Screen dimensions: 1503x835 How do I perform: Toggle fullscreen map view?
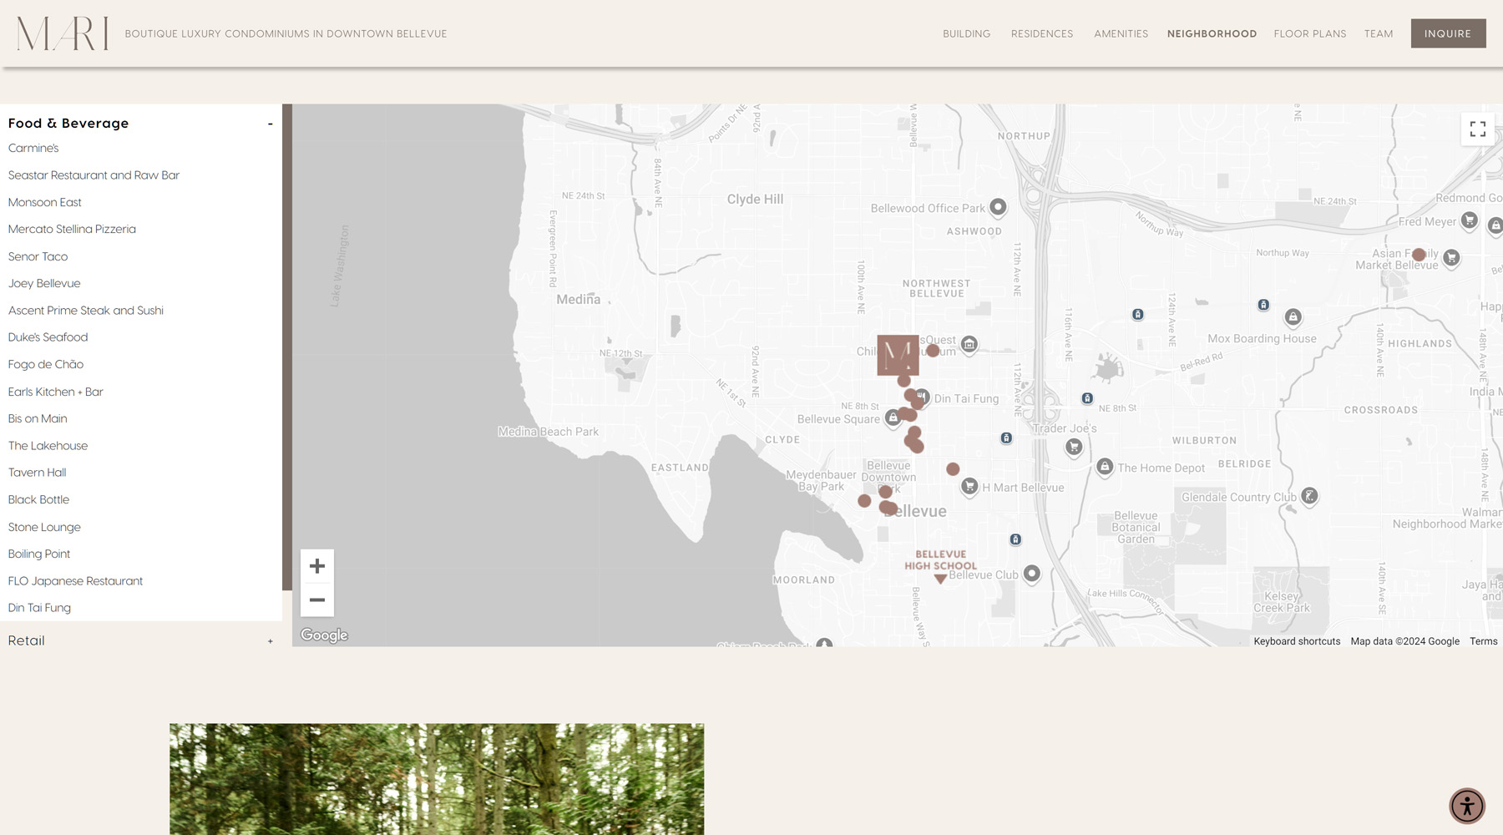[x=1477, y=129]
